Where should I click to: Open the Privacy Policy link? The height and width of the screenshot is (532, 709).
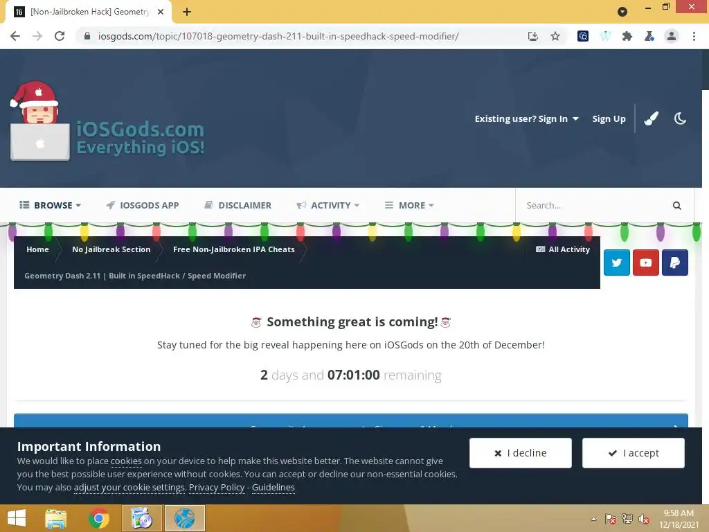pyautogui.click(x=217, y=487)
